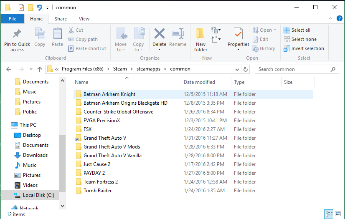Open Videos in navigation pane
The height and width of the screenshot is (219, 345).
[26, 185]
